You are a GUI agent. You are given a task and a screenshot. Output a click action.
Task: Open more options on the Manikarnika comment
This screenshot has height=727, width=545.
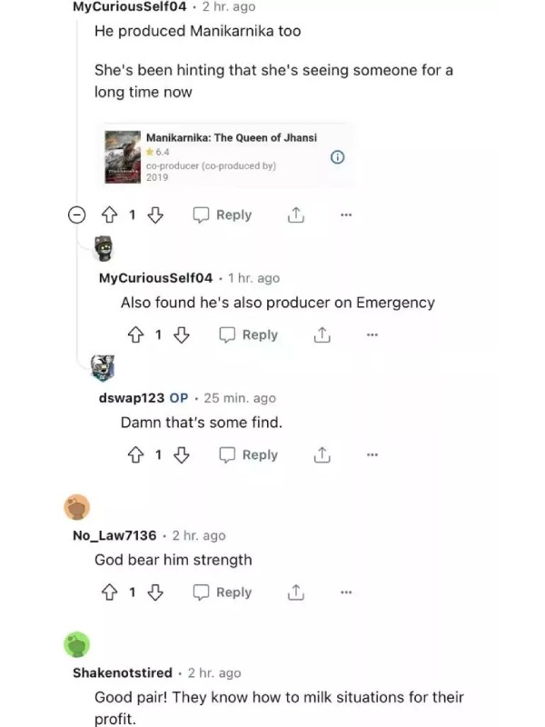pyautogui.click(x=346, y=214)
